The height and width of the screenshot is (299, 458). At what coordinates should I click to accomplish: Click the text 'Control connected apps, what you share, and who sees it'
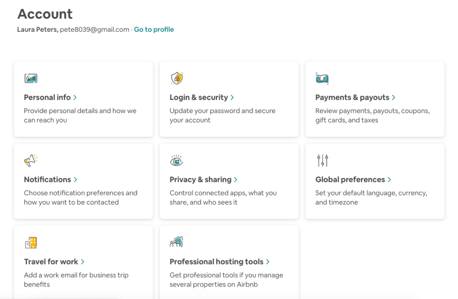tap(223, 198)
